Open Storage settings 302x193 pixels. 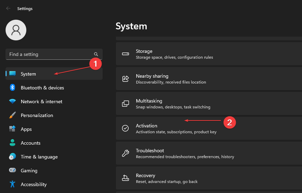(208, 54)
